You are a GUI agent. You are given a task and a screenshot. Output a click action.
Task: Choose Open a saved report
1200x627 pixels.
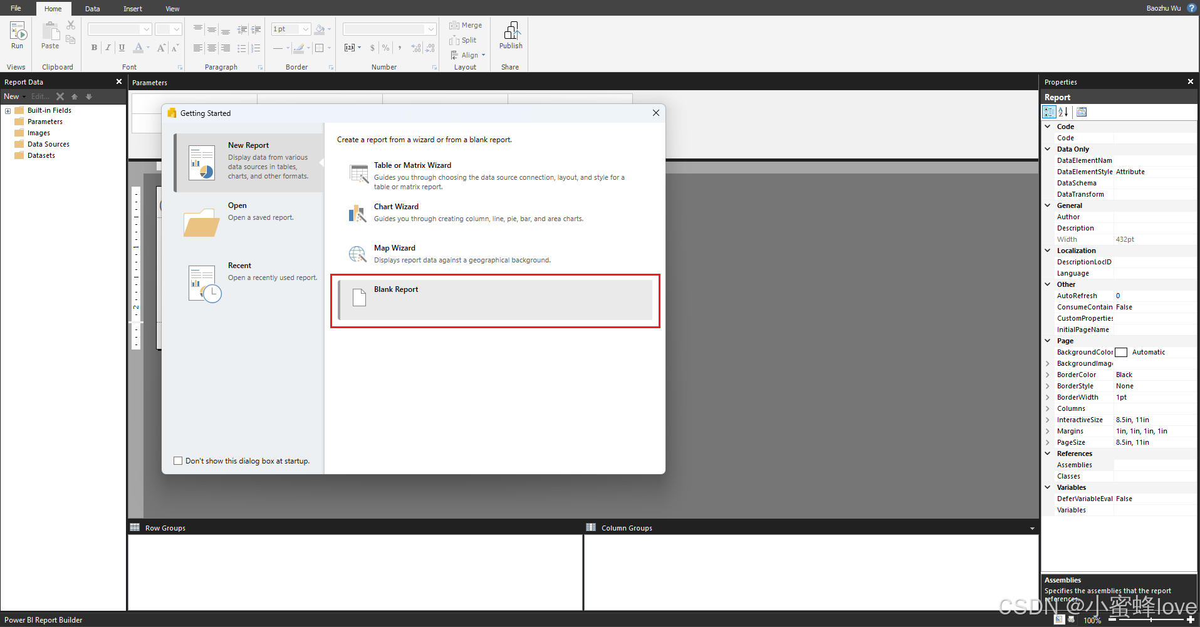pyautogui.click(x=249, y=222)
